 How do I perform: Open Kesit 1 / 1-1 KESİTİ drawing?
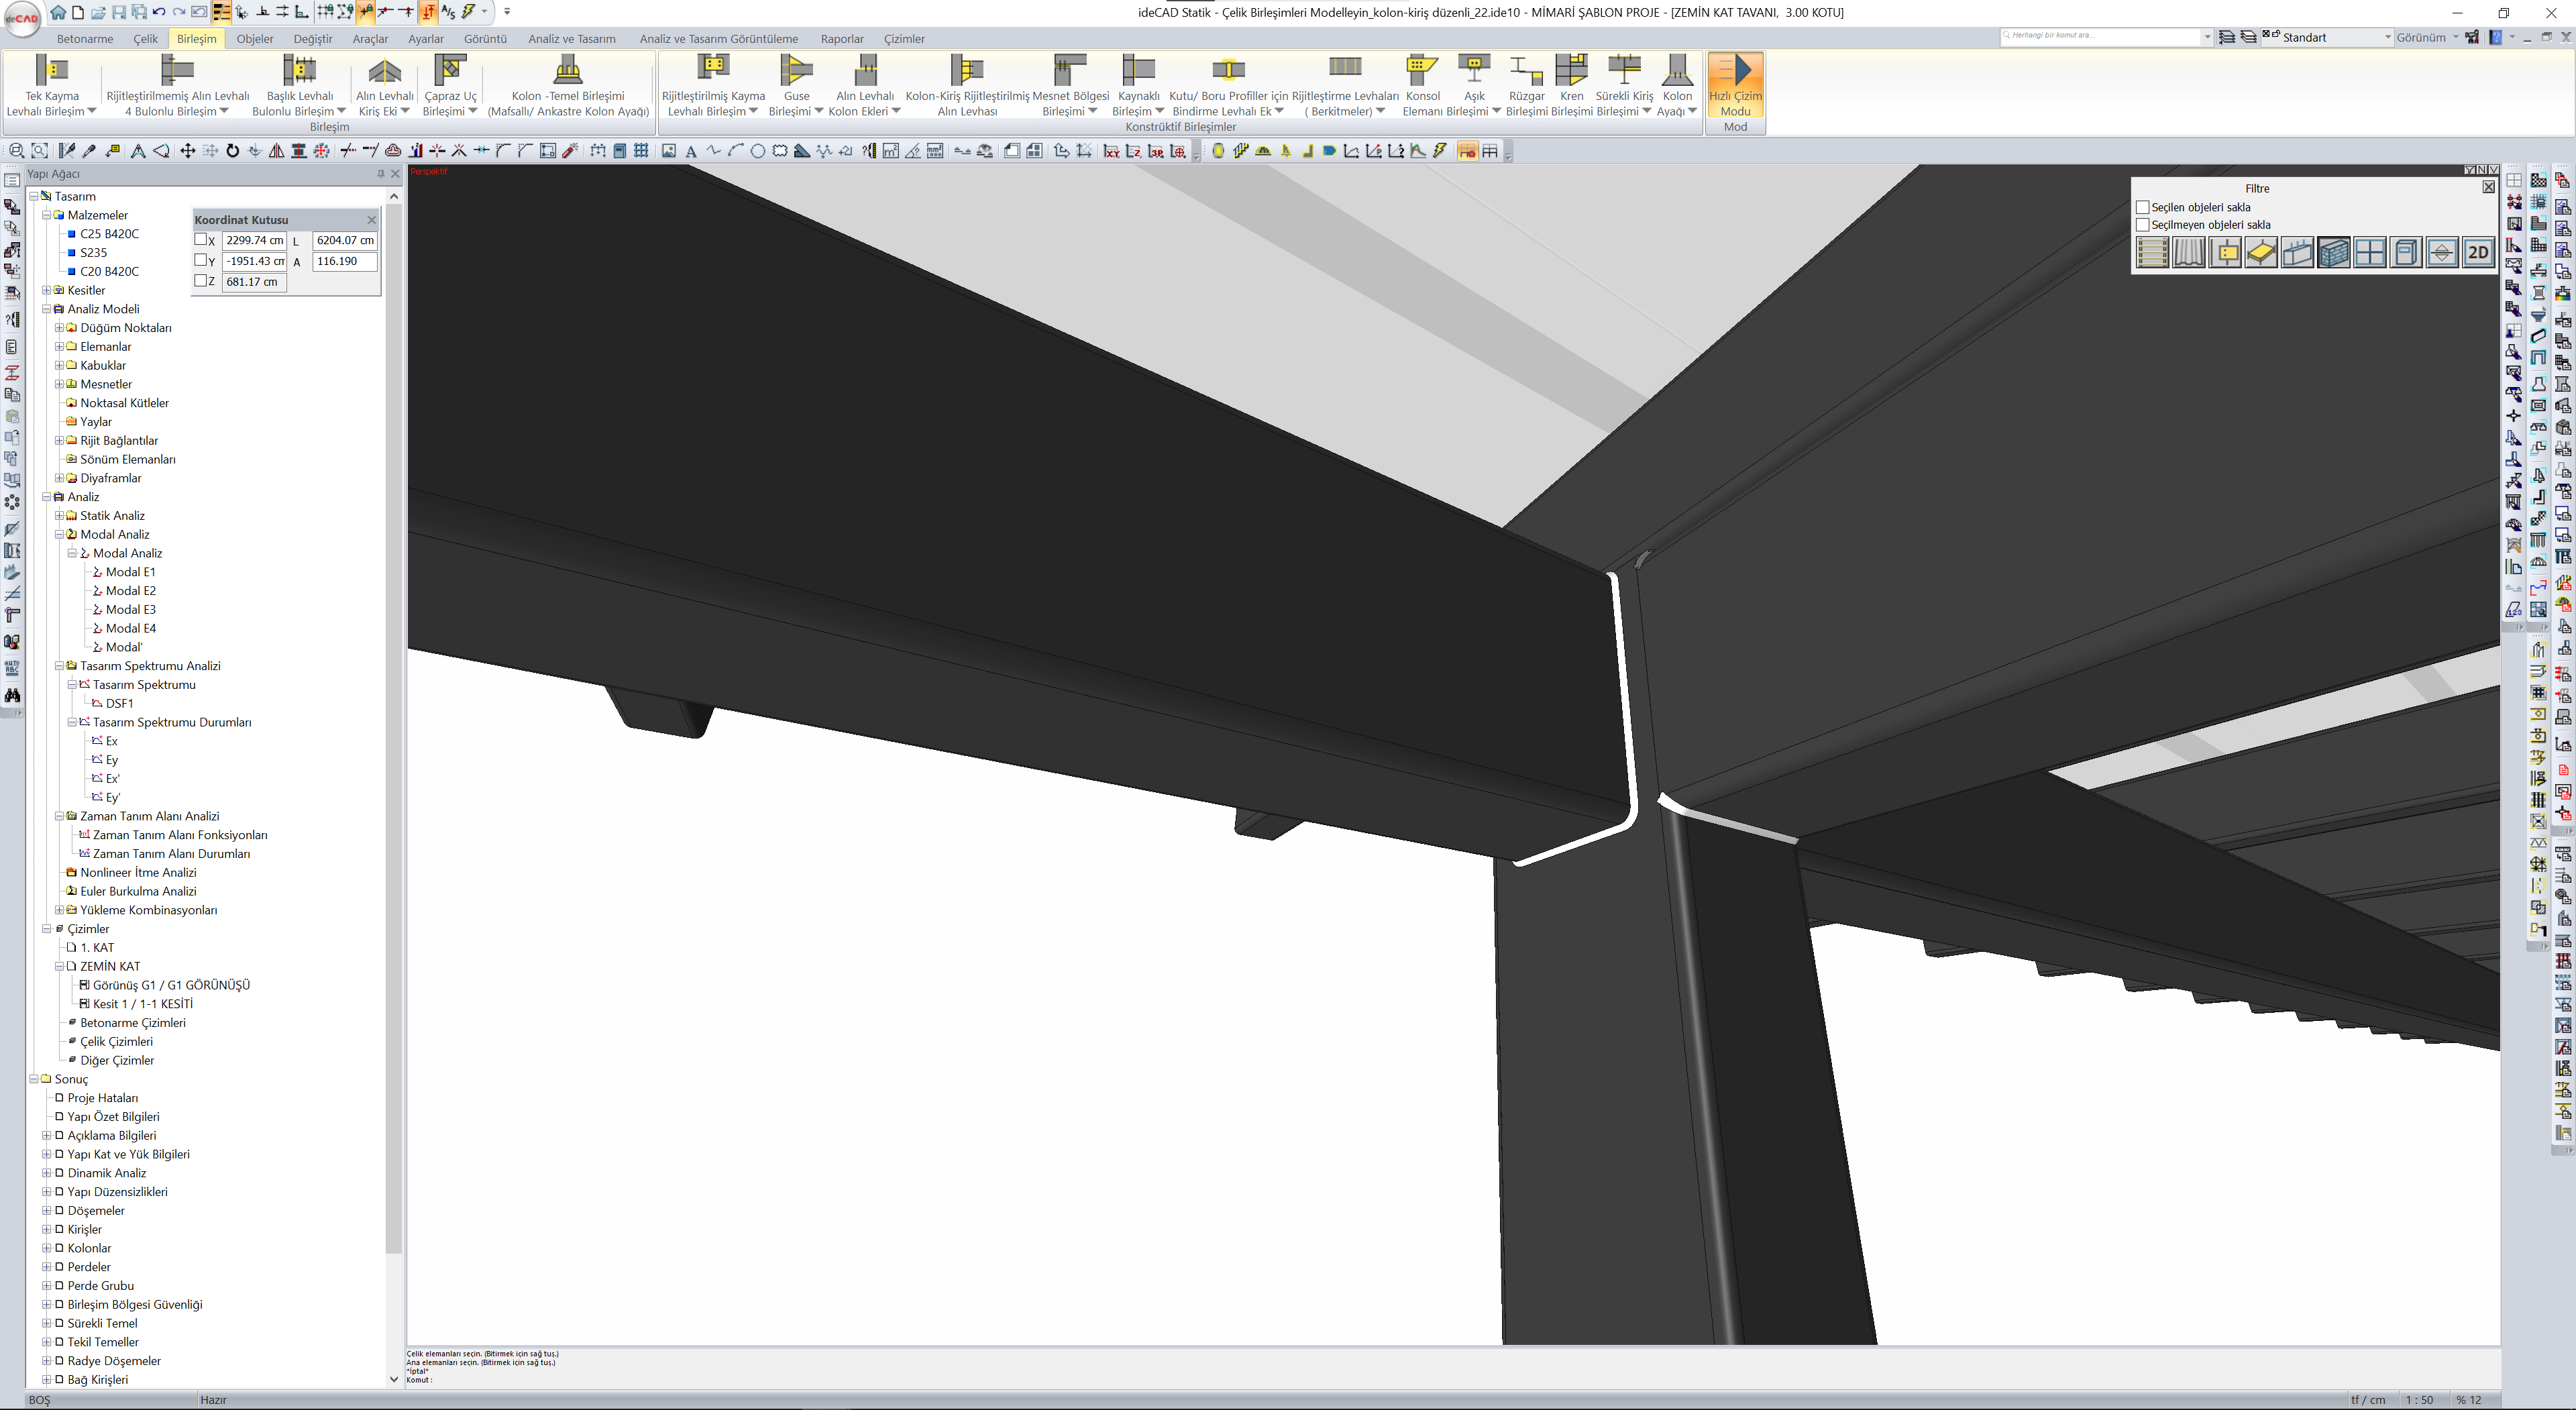tap(142, 1004)
